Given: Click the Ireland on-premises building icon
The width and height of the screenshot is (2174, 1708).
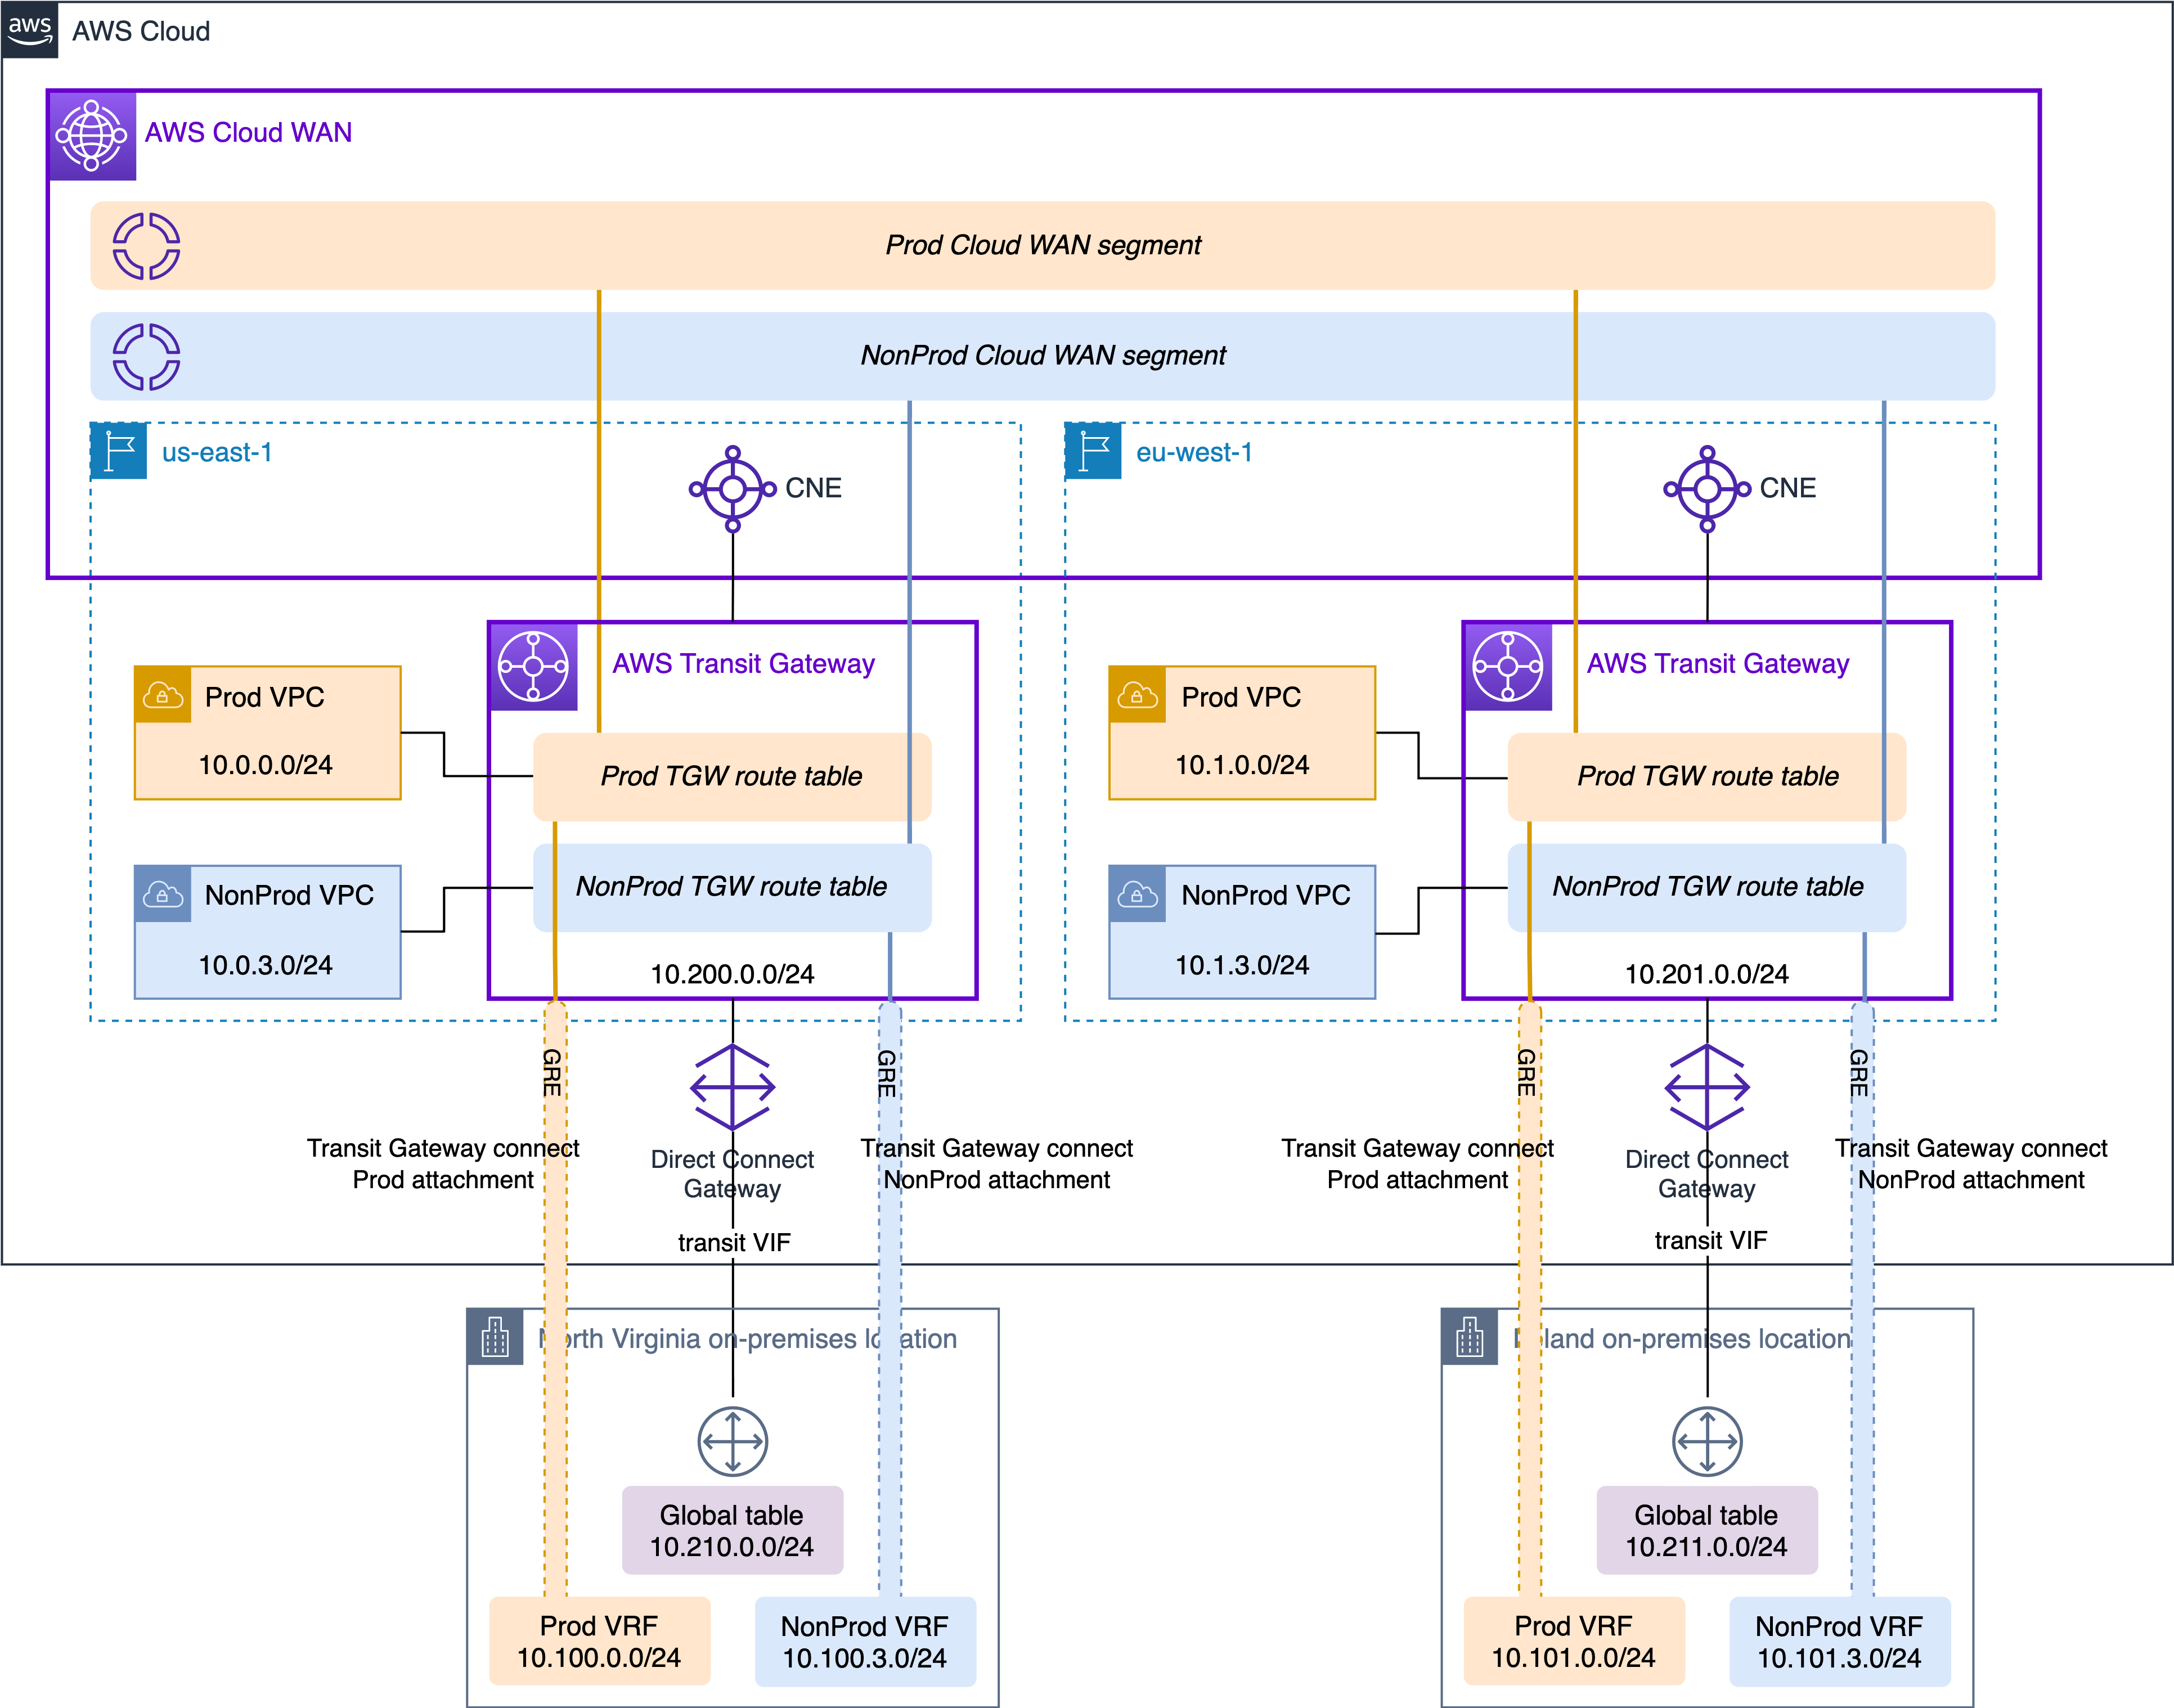Looking at the screenshot, I should 1470,1337.
